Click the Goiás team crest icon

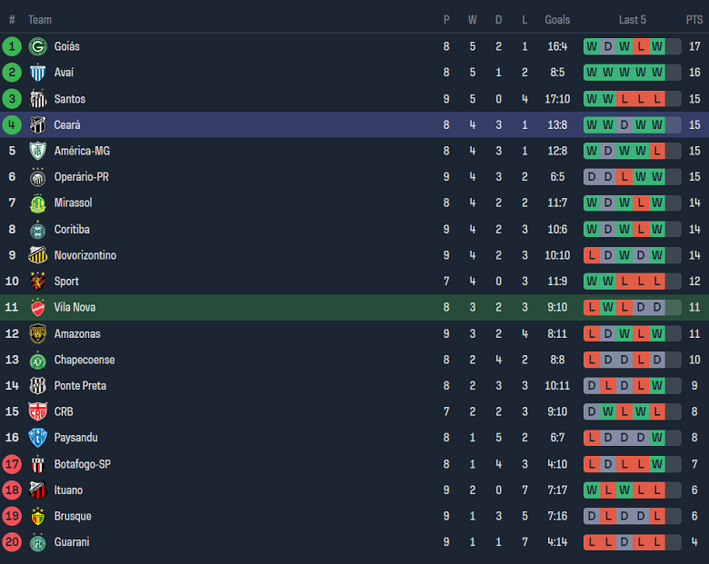click(x=37, y=46)
